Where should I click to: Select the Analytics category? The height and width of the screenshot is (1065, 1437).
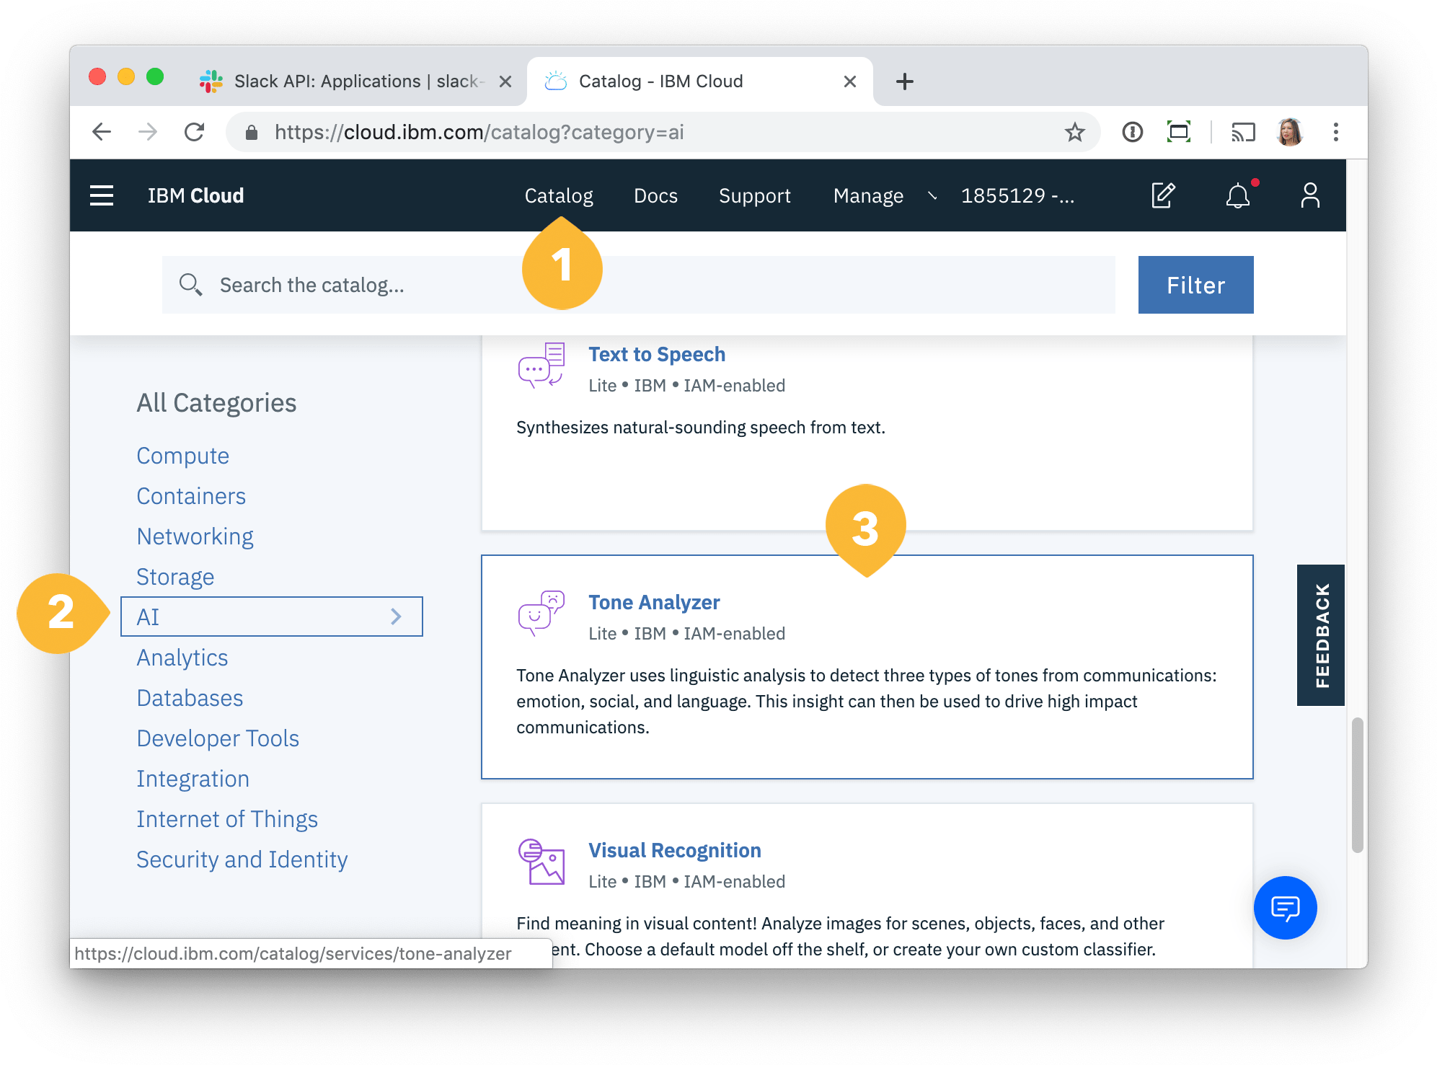coord(182,658)
